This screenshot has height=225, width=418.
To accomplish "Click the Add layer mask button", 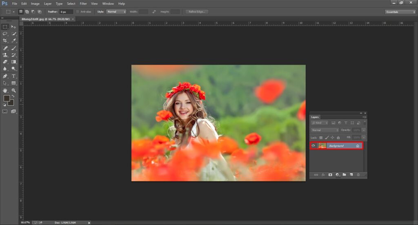I will 330,175.
